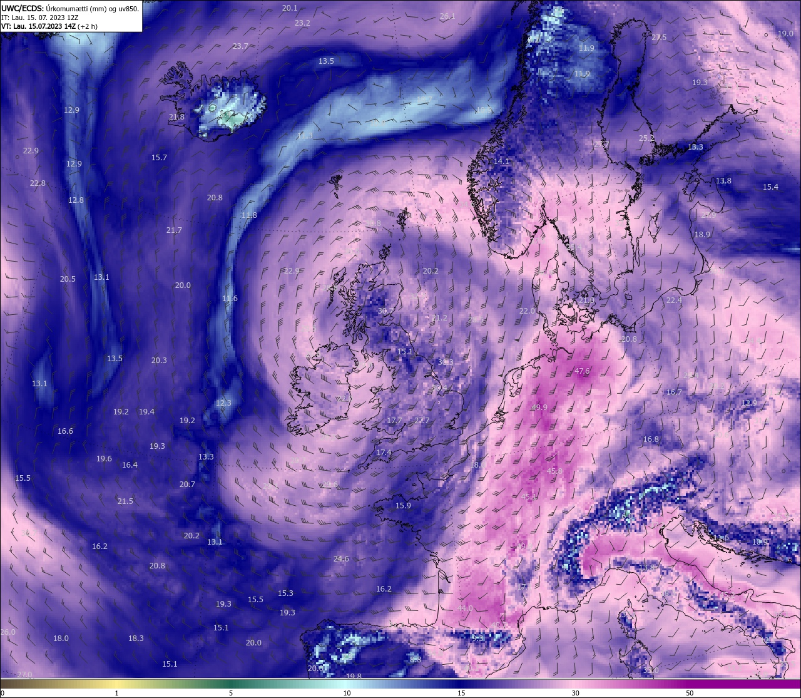Screen dimensions: 801x698
Task: Click the 21.7 value in the Atlantic
Action: click(x=174, y=230)
